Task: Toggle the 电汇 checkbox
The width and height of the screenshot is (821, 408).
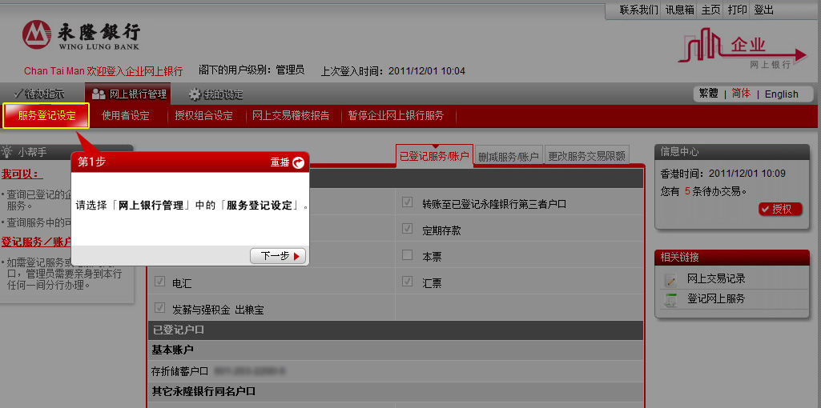Action: [159, 282]
